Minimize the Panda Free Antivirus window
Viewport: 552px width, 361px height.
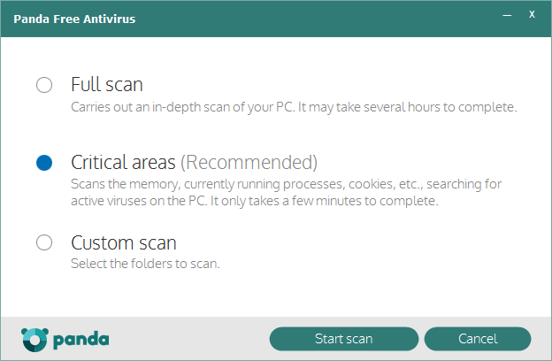point(507,16)
